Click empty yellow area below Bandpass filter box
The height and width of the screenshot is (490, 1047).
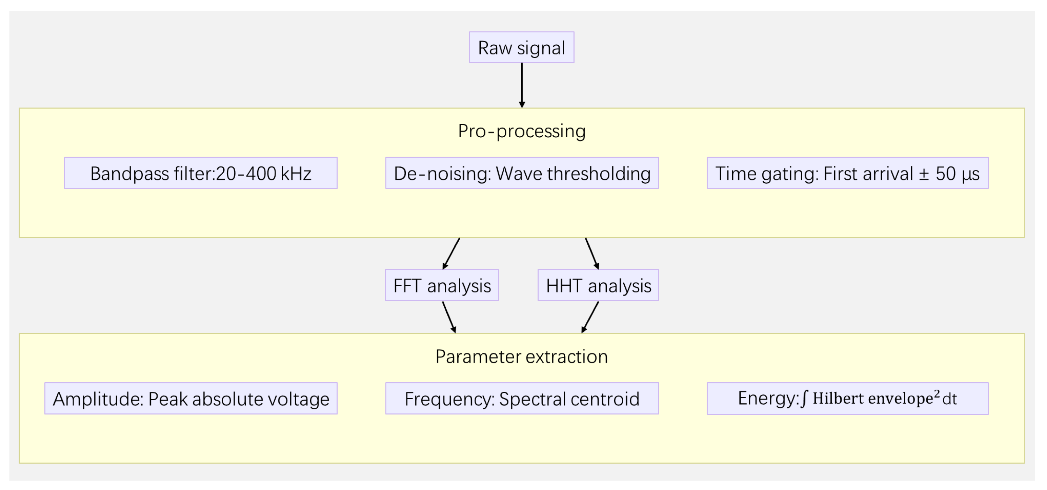200,213
